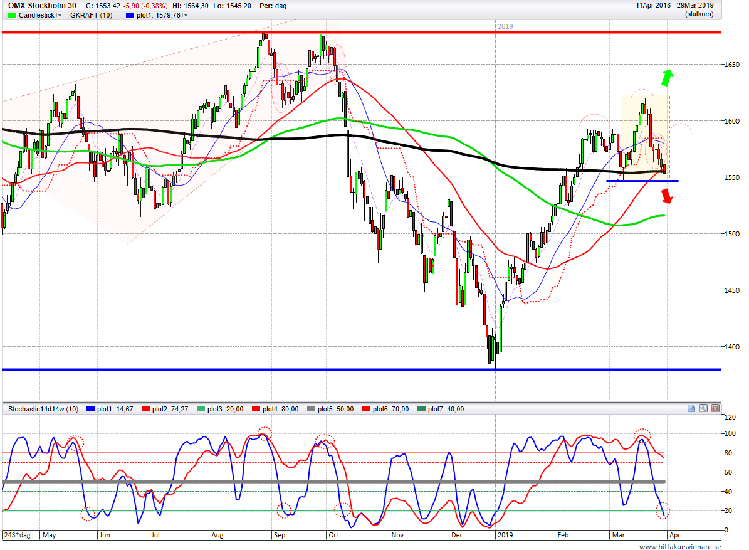This screenshot has height=550, width=749.
Task: Open the www.hittakursvinnare.se link
Action: tap(680, 546)
